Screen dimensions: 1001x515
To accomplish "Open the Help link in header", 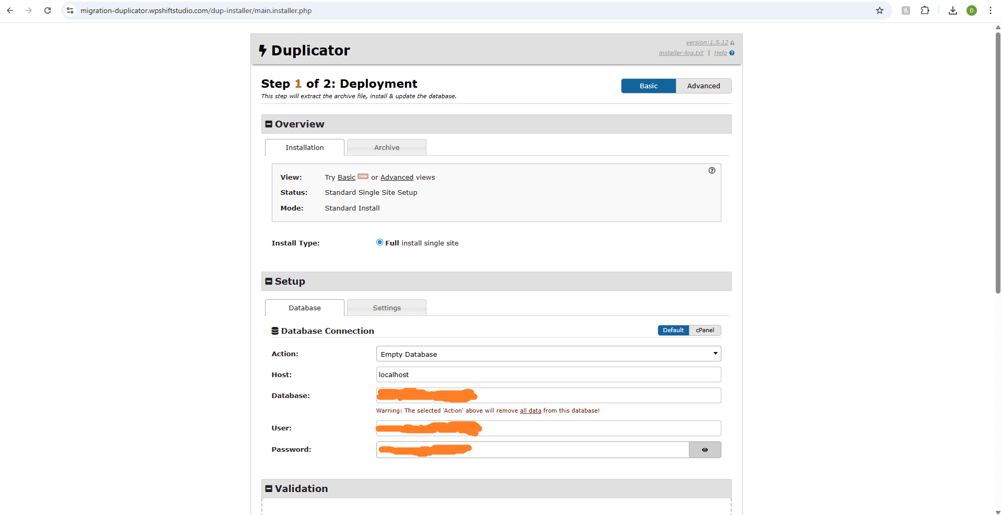I will click(x=720, y=53).
